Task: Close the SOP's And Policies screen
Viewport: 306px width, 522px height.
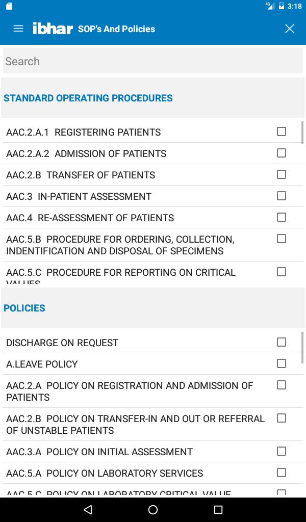Action: [x=290, y=29]
